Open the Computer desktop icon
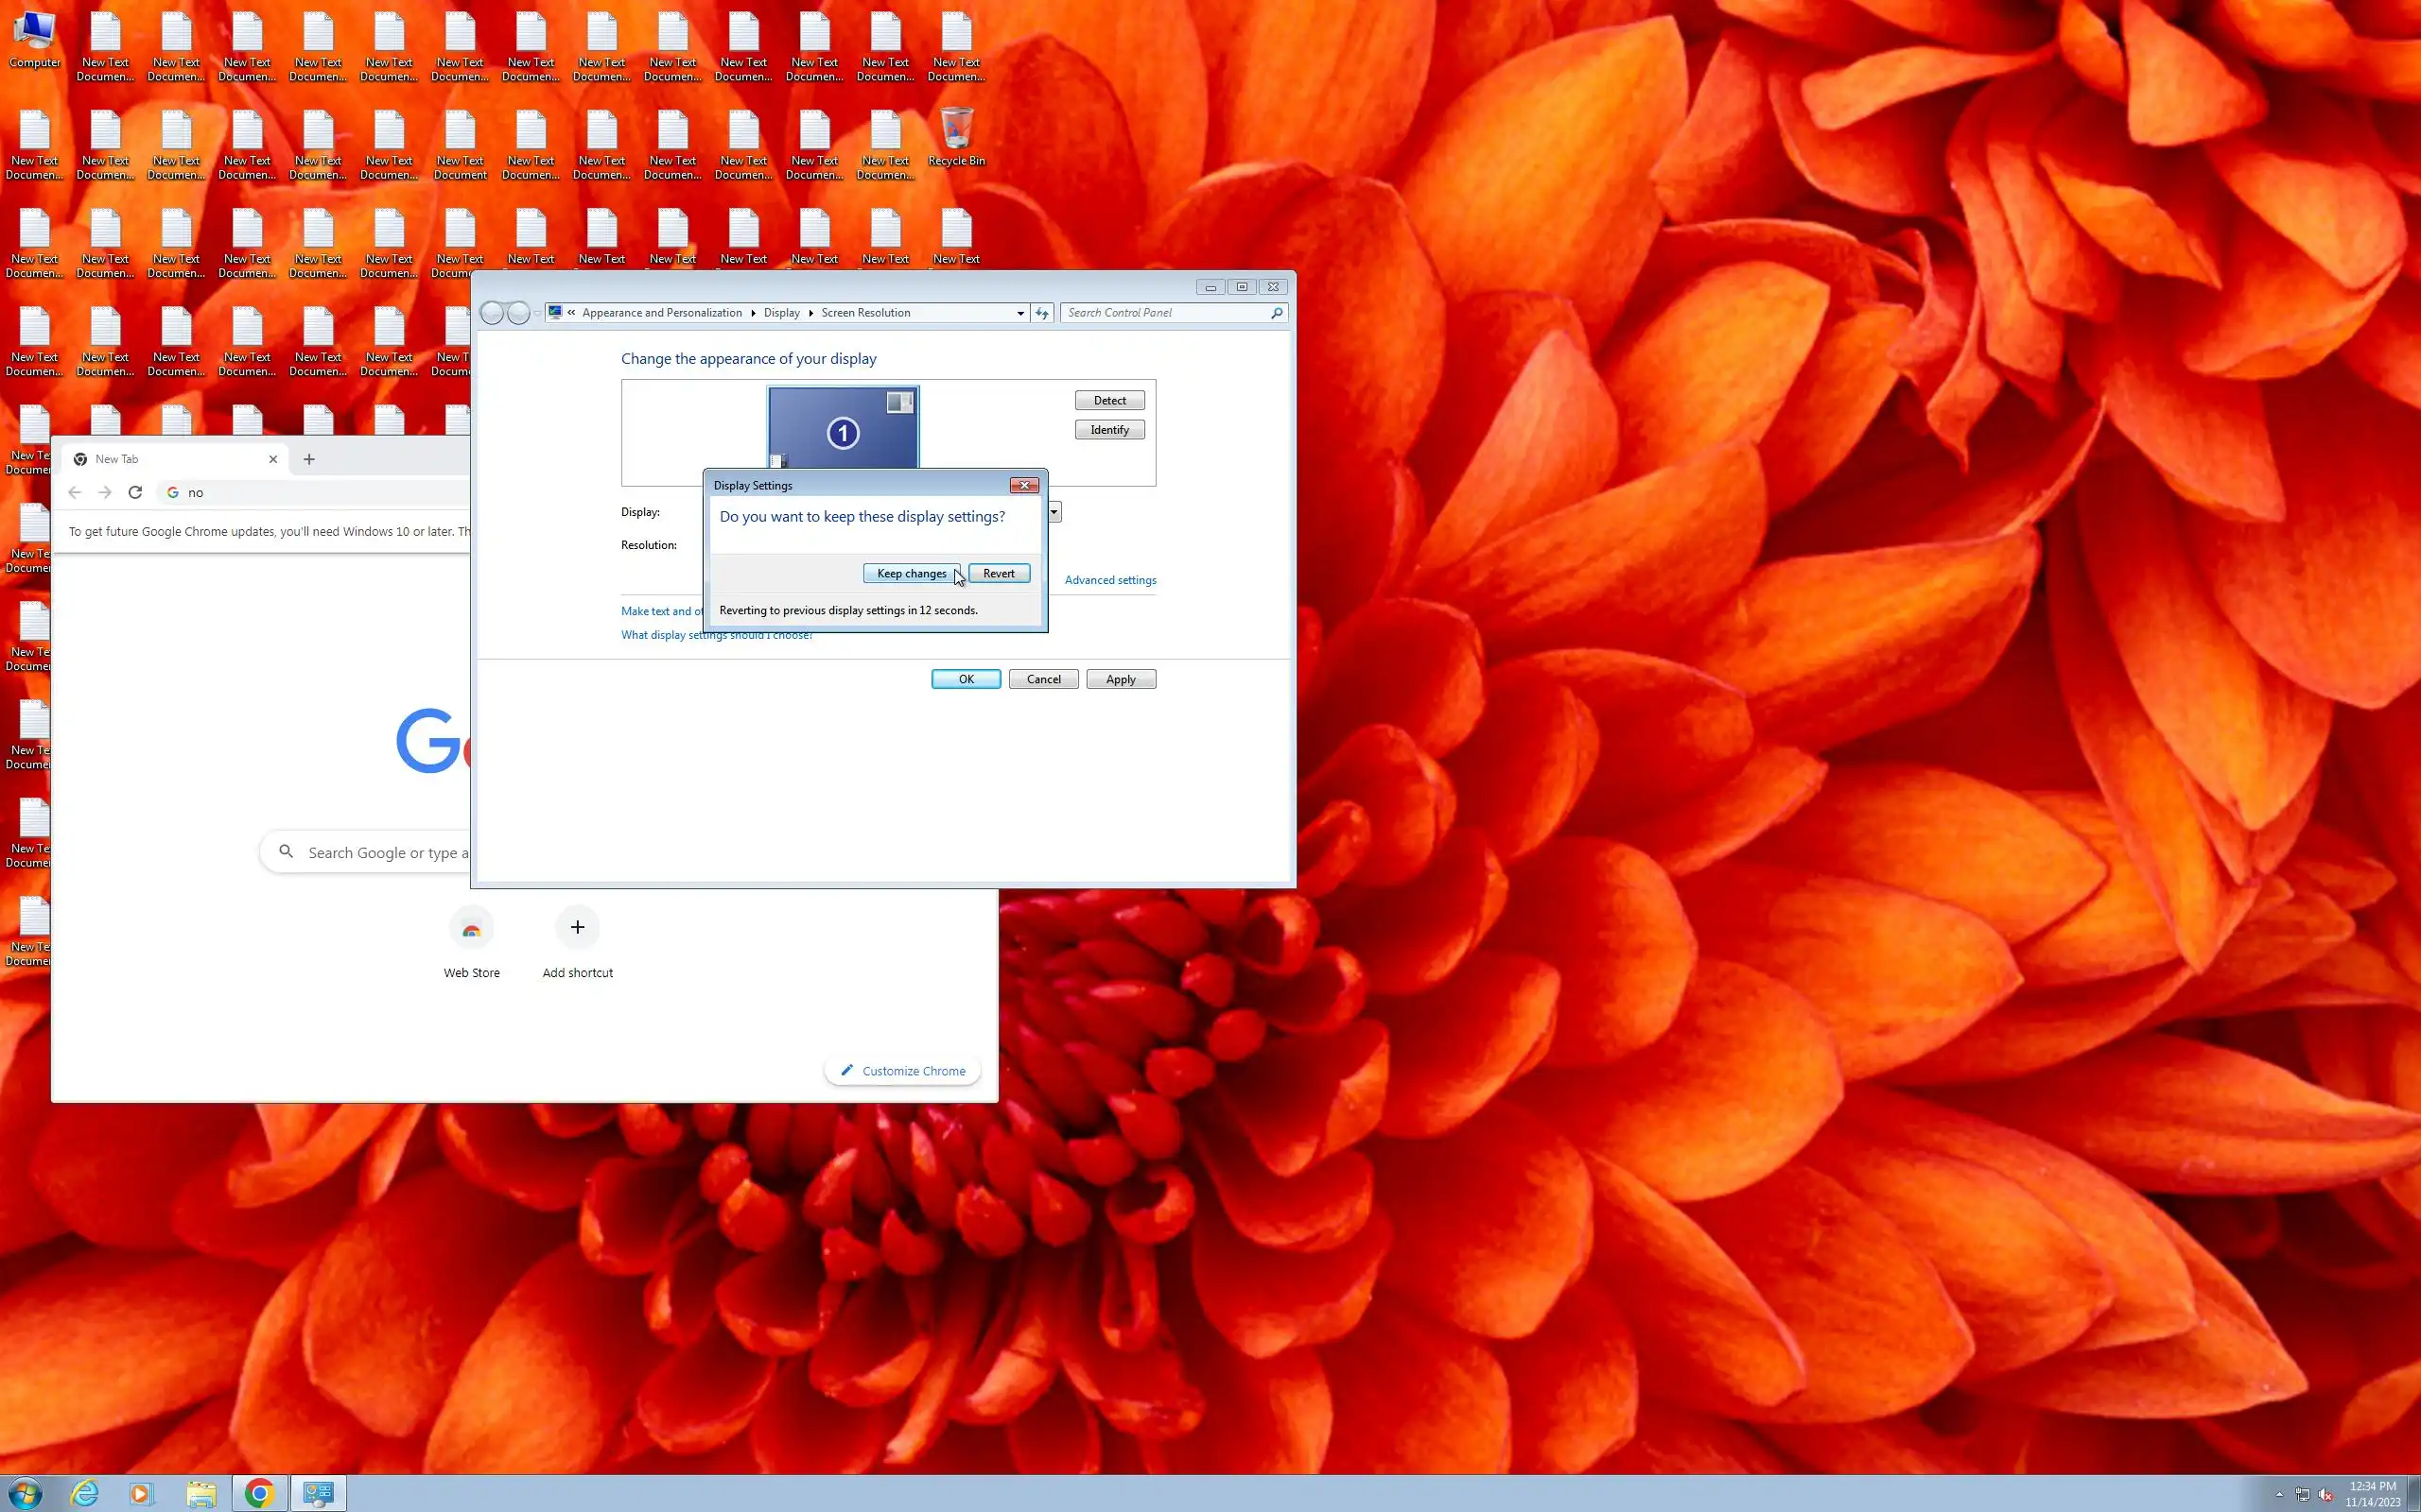 (35, 40)
